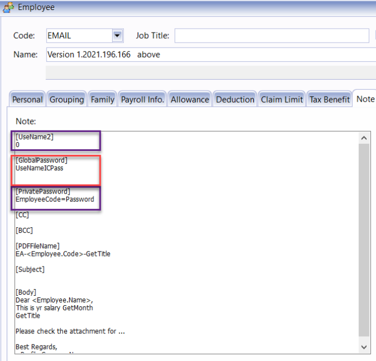376x361 pixels.
Task: Switch to the Family tab
Action: [102, 100]
